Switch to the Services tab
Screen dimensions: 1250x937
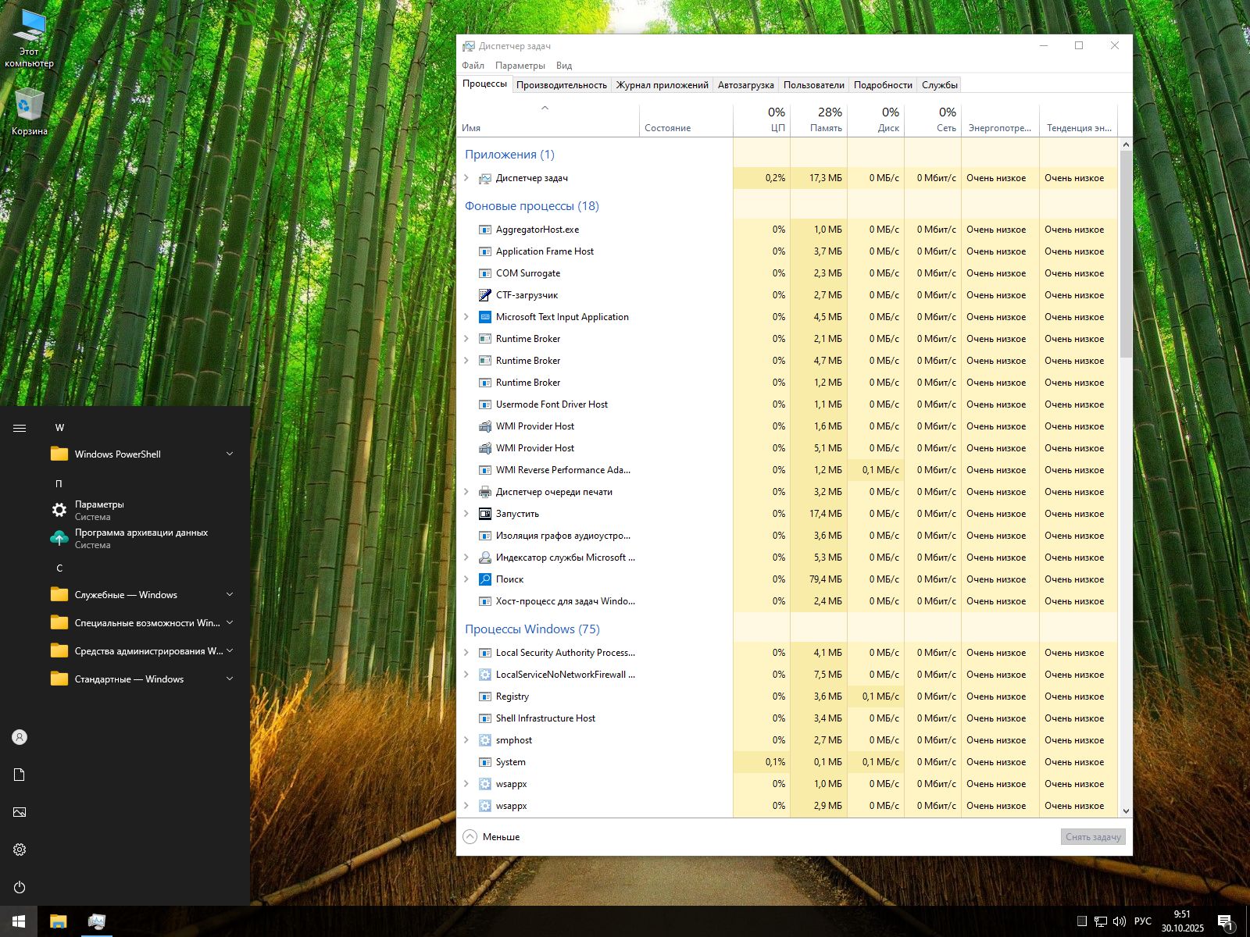pyautogui.click(x=939, y=85)
